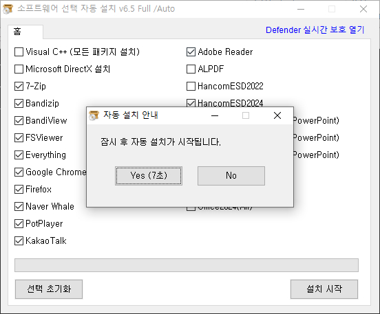Viewport: 380px width, 314px height.
Task: Uncheck the Everything checkbox
Action: pyautogui.click(x=19, y=155)
